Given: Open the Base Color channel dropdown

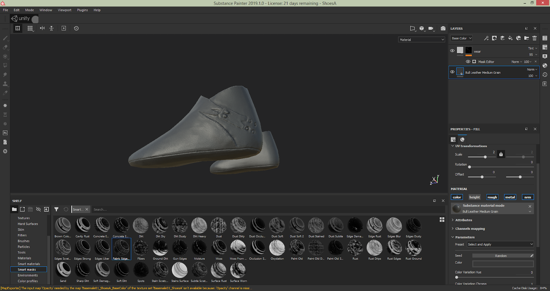Looking at the screenshot, I should pyautogui.click(x=462, y=38).
